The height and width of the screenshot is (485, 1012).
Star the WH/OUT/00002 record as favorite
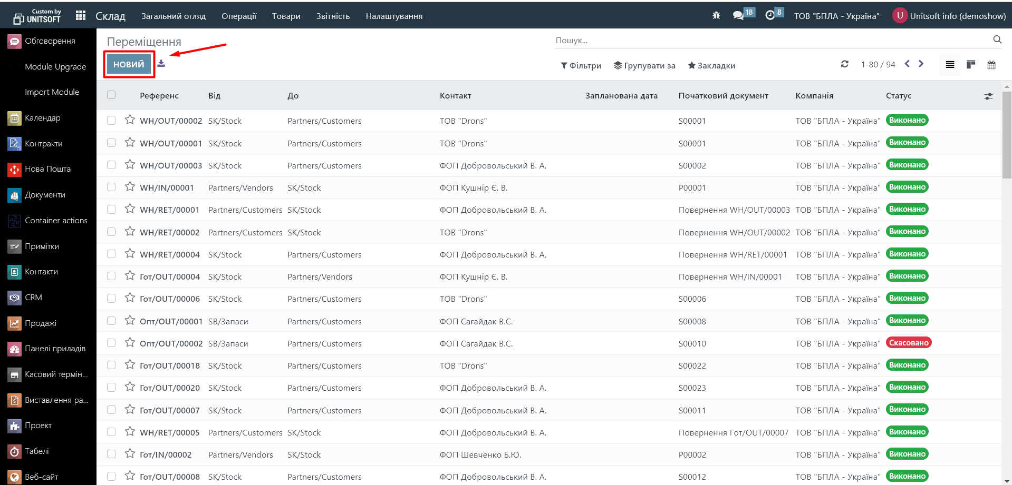130,120
